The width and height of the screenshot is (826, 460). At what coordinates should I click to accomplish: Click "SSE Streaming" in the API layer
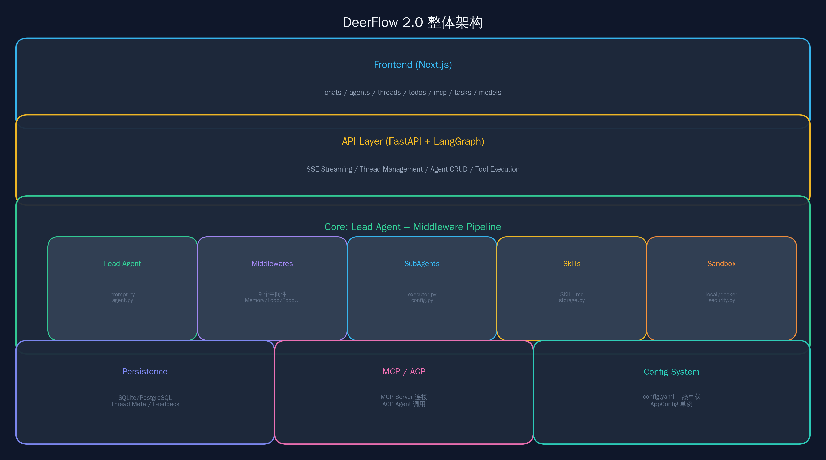pyautogui.click(x=329, y=169)
